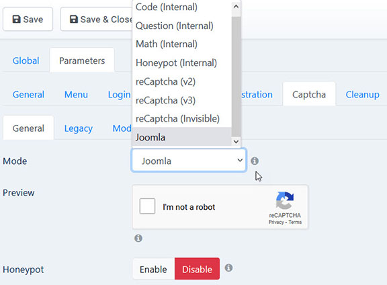
Task: Enable the Honeypot option
Action: pos(153,269)
